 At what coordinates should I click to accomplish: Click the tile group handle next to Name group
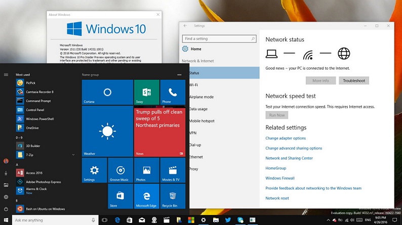[x=179, y=75]
